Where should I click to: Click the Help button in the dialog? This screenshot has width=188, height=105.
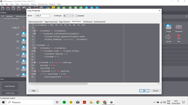(x=34, y=91)
